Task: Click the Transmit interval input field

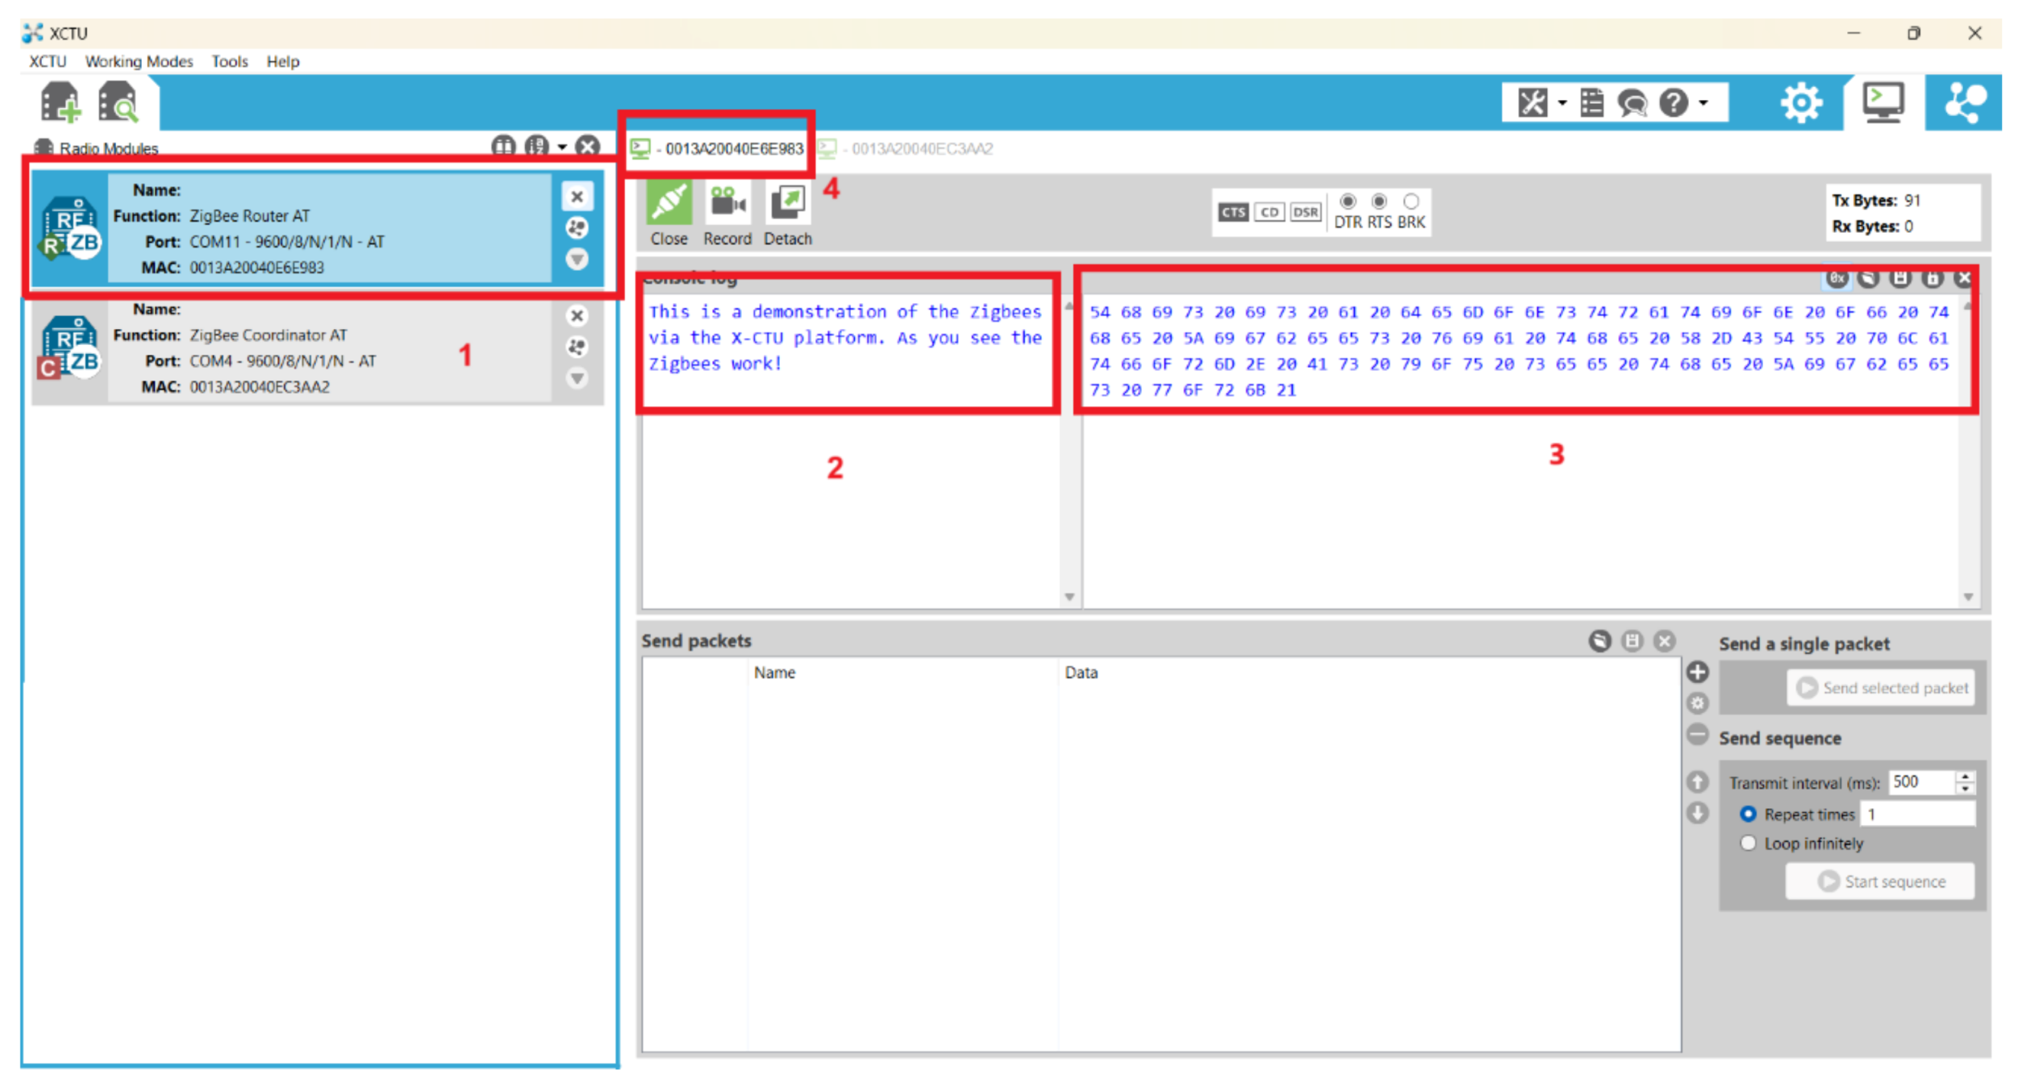Action: pos(1920,782)
